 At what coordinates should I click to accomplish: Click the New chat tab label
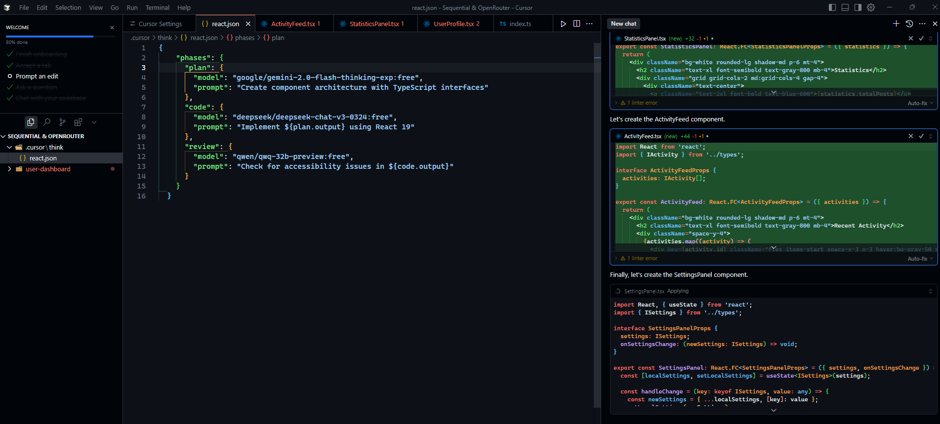click(623, 24)
